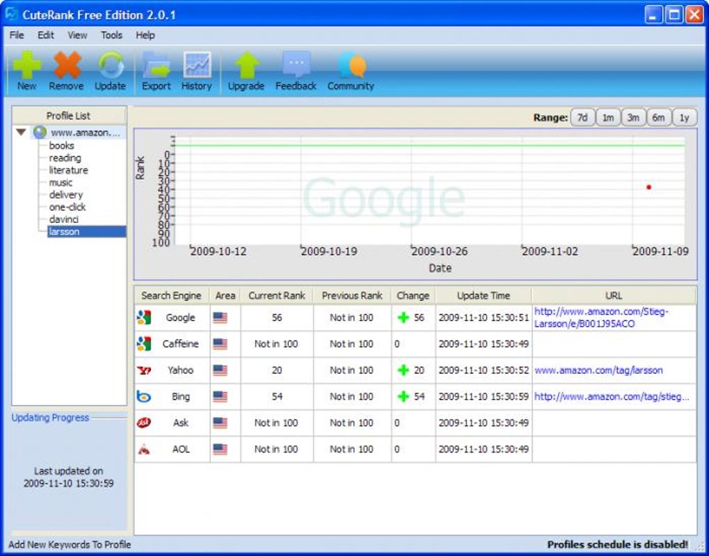Click the URL column header
Viewport: 709px width, 556px height.
614,295
